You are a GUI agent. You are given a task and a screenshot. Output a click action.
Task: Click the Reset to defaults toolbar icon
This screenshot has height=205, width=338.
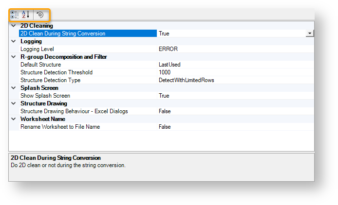pyautogui.click(x=40, y=15)
